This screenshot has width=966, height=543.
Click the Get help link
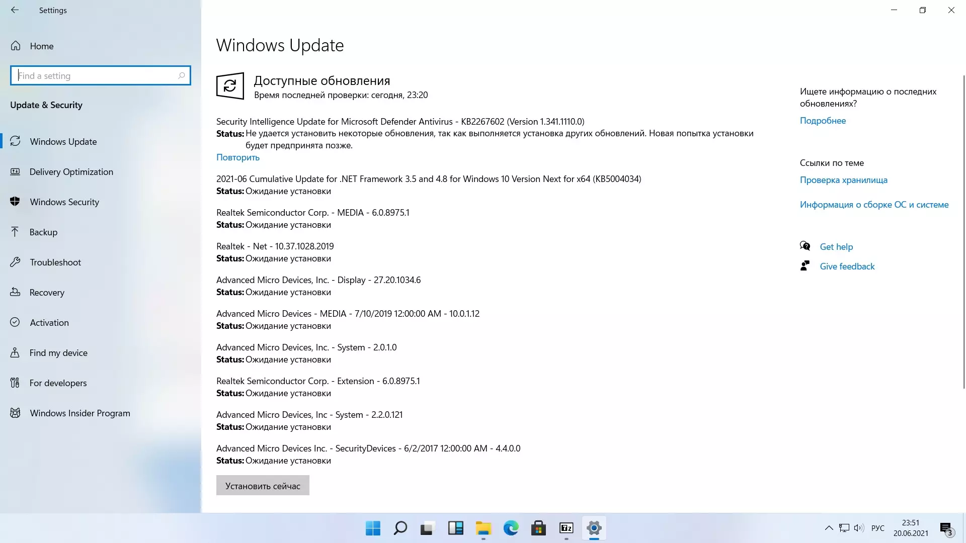pyautogui.click(x=836, y=247)
